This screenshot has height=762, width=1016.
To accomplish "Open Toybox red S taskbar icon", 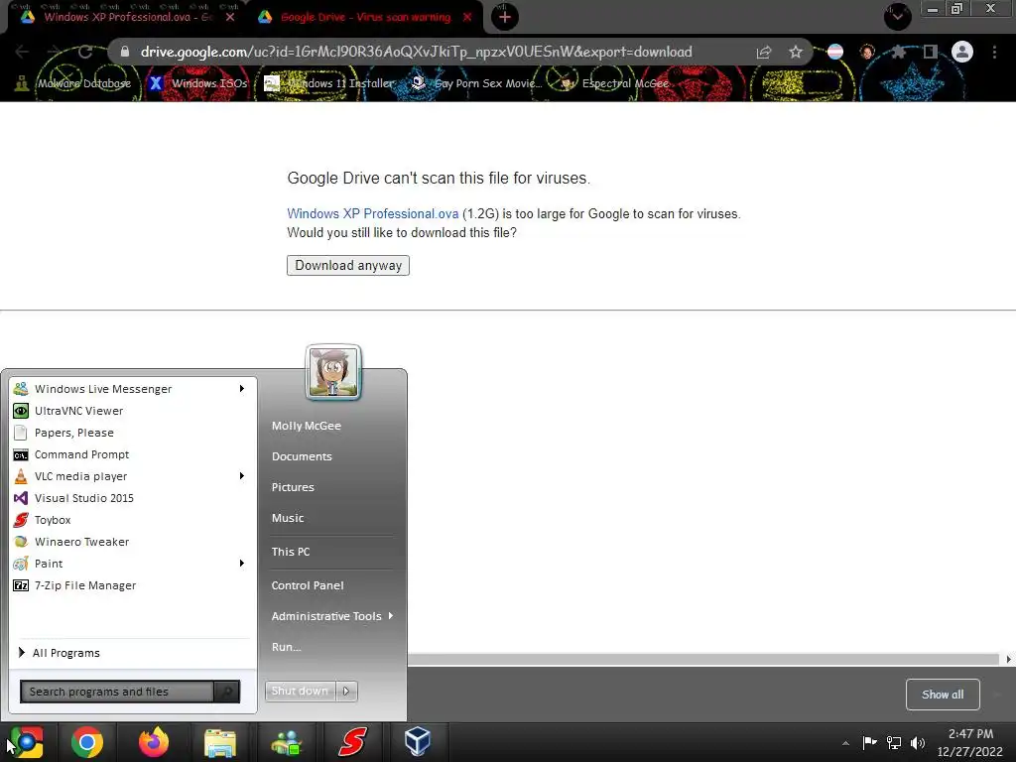I will point(353,742).
